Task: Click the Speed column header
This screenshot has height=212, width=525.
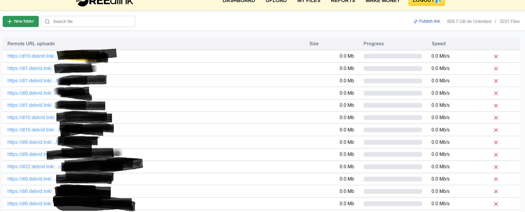Action: 439,44
